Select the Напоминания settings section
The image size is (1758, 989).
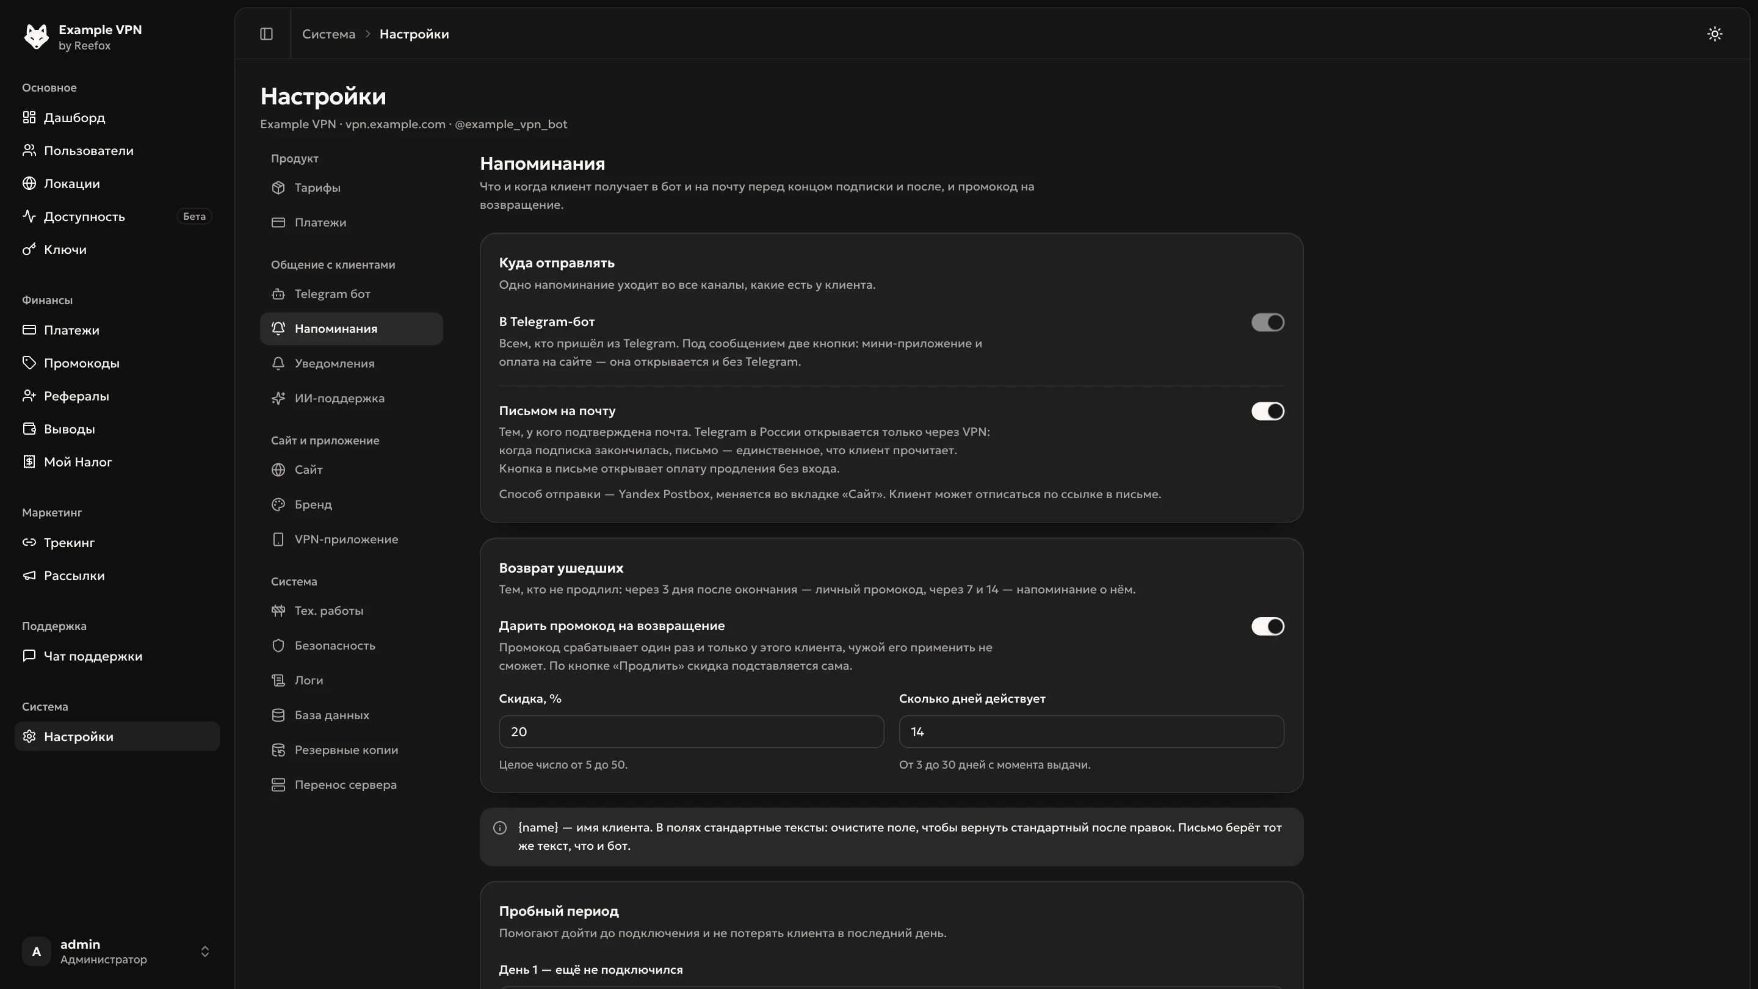point(352,328)
